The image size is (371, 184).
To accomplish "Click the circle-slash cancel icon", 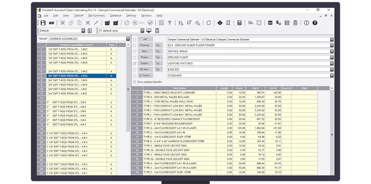I will [127, 23].
